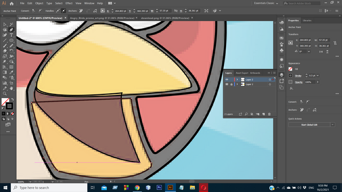Image resolution: width=342 pixels, height=192 pixels.
Task: Delete selection with Layers panel trash icon
Action: (x=269, y=114)
